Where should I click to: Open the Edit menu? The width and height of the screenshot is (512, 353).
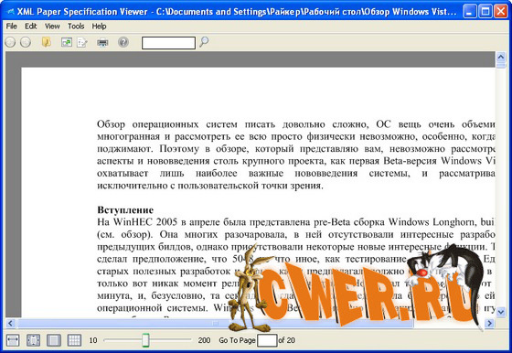tap(31, 27)
